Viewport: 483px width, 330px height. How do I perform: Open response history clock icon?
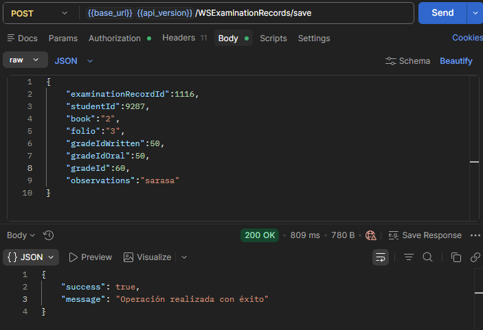point(48,235)
